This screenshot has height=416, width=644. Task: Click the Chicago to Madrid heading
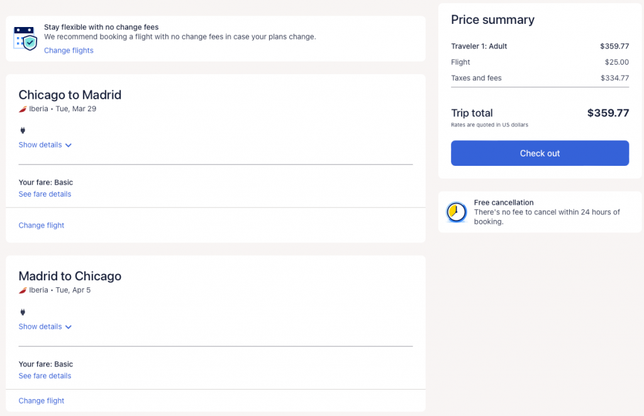[x=70, y=95]
